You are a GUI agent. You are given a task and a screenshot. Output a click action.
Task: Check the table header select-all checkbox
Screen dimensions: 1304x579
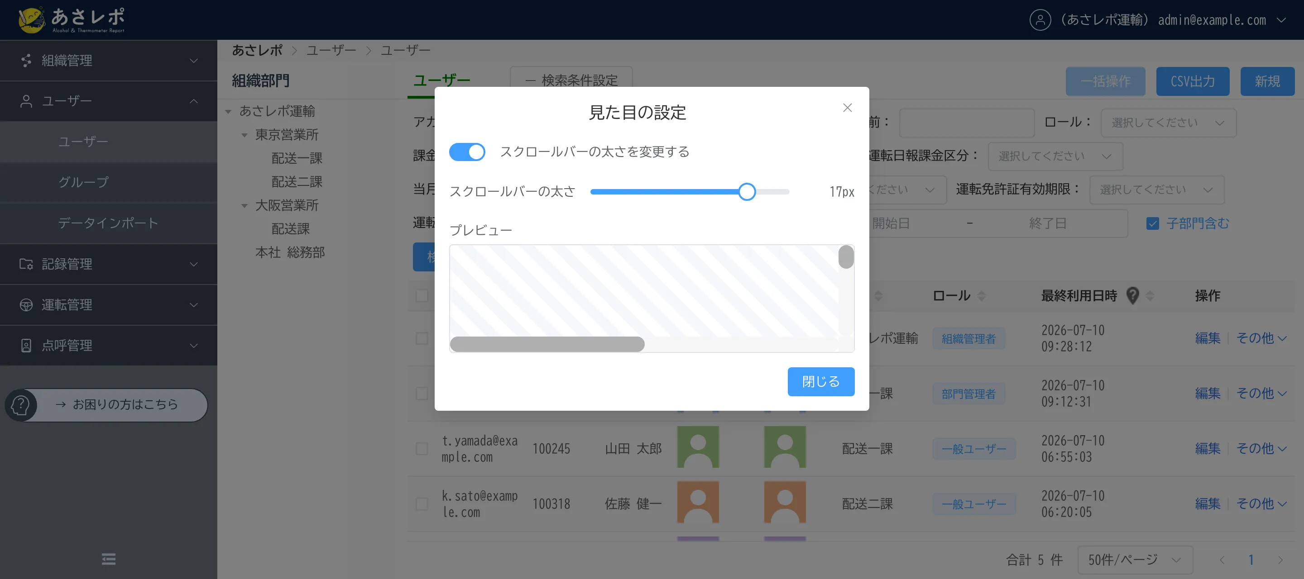(x=422, y=296)
